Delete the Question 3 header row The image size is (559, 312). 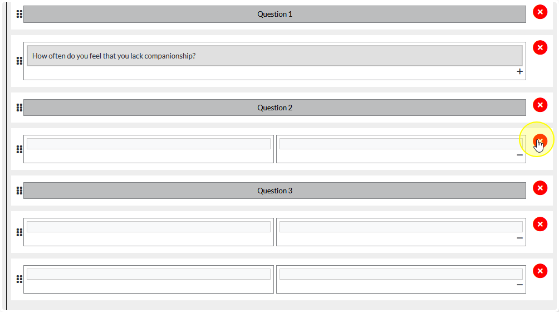point(540,188)
